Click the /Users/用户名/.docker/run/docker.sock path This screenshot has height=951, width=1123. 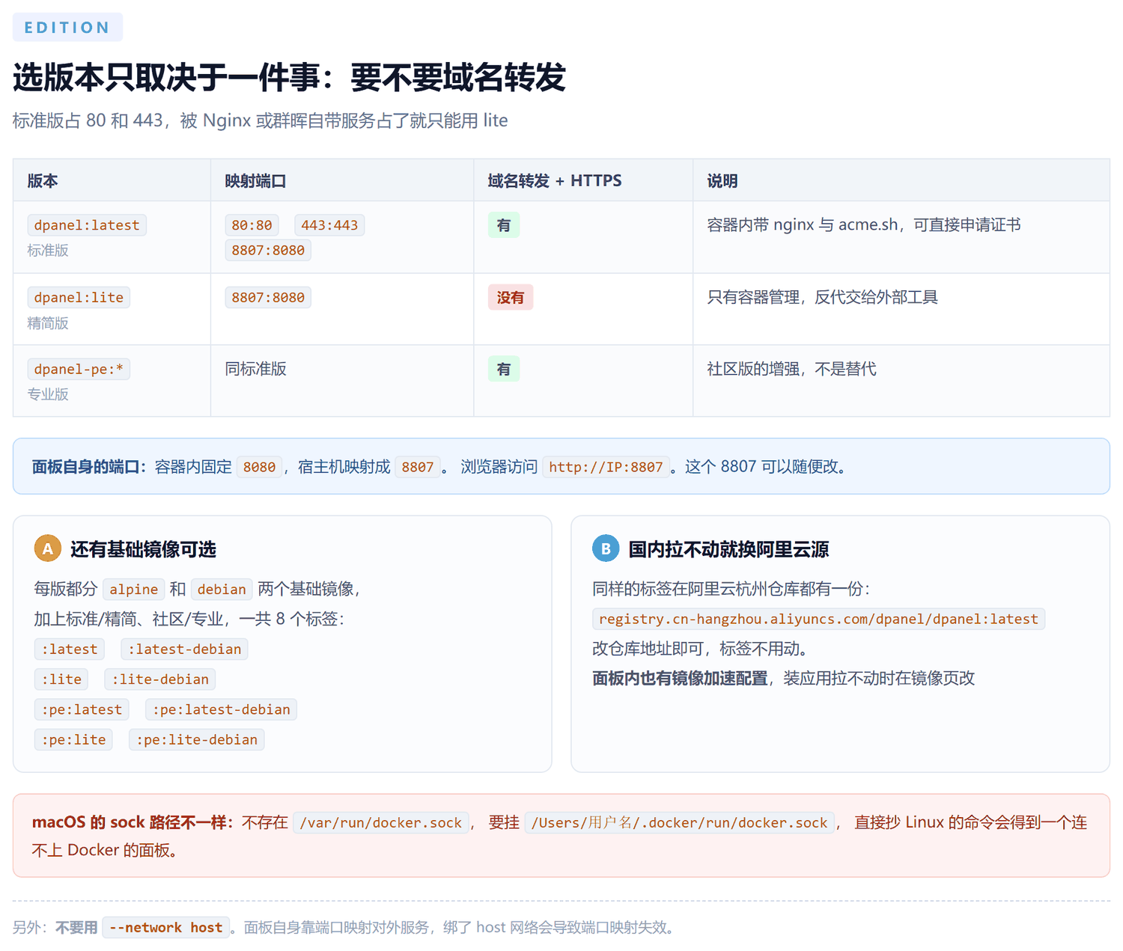pyautogui.click(x=680, y=822)
